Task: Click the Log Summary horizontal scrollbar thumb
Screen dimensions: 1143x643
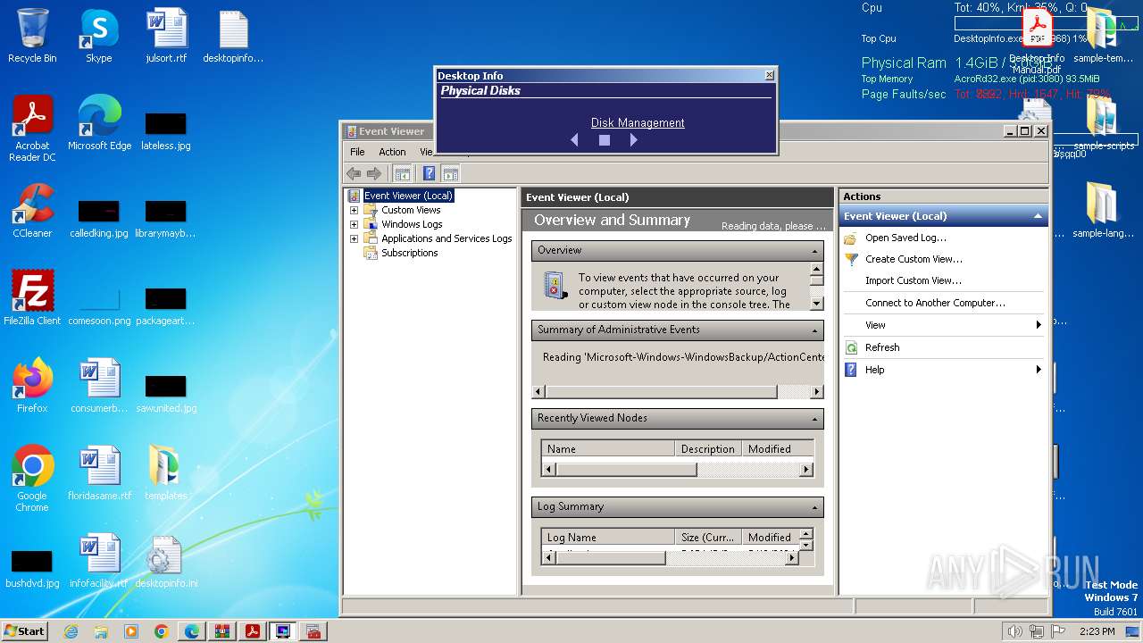Action: [611, 557]
